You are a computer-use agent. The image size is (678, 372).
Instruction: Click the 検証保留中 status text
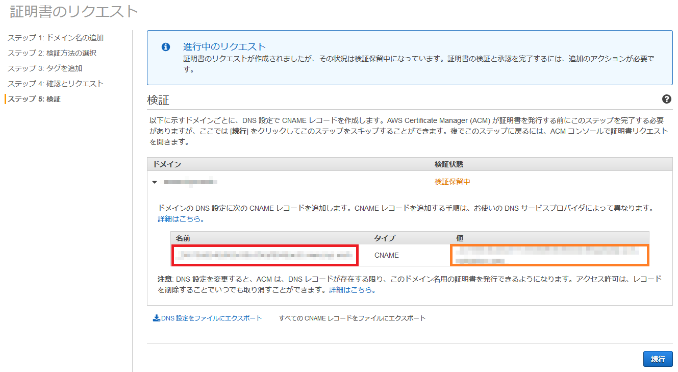click(x=453, y=182)
